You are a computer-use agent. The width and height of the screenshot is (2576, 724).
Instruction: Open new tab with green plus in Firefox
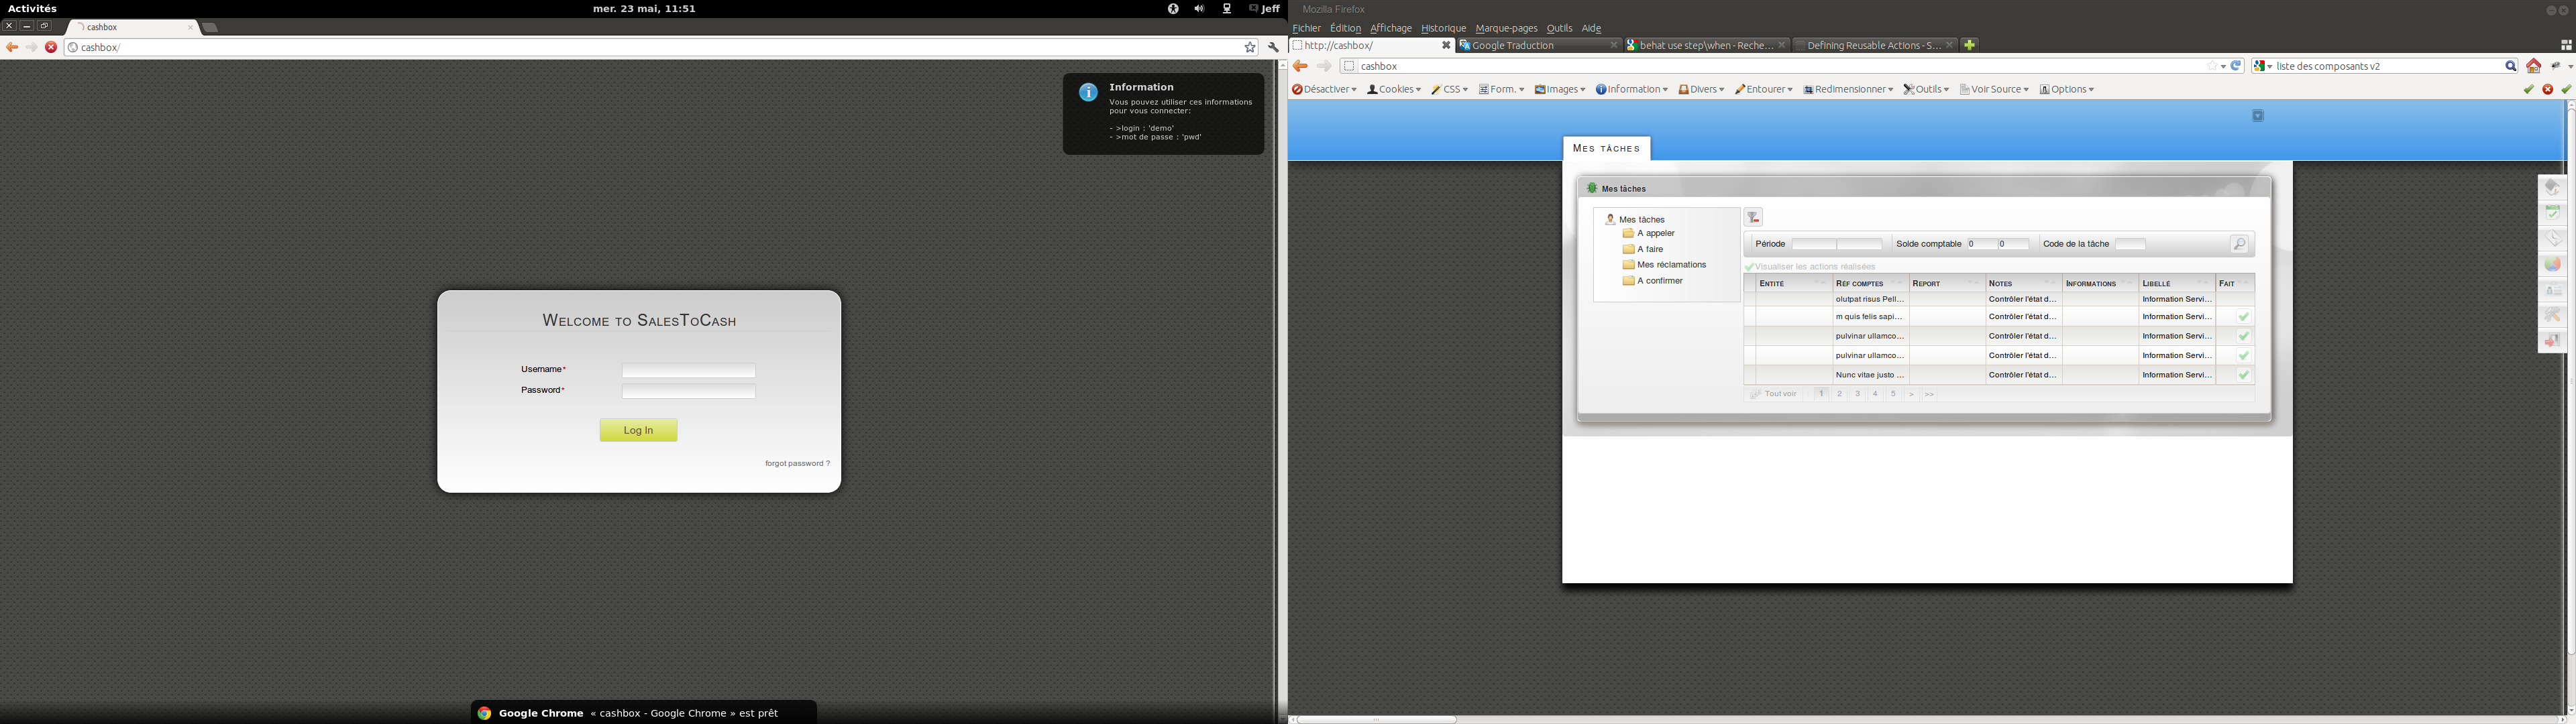(1970, 45)
